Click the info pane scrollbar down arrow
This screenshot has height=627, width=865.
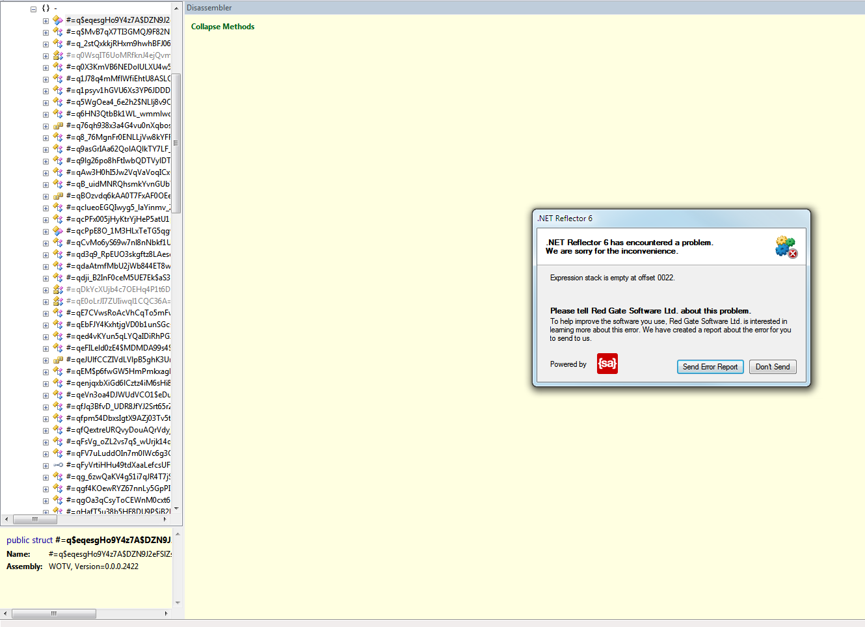178,603
